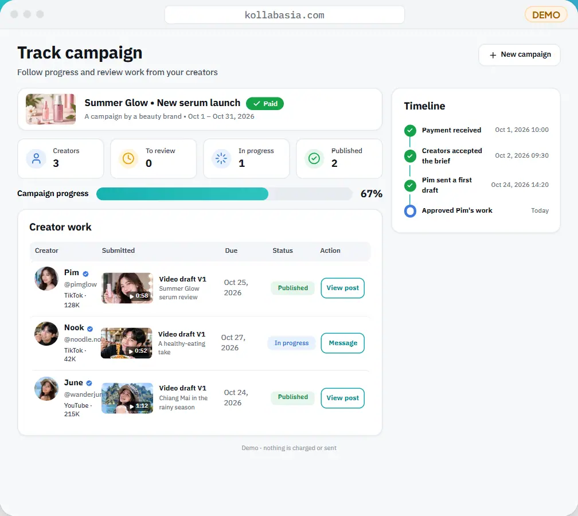Click the To review clock icon
578x516 pixels.
[x=128, y=158]
